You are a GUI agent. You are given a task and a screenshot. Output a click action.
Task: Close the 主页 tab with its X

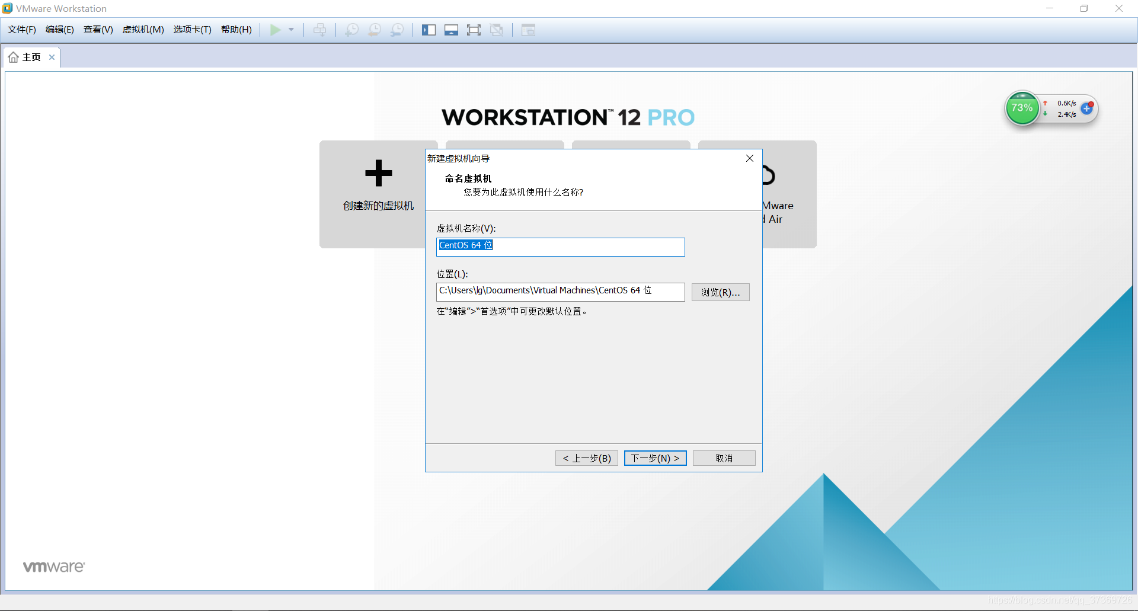click(x=52, y=57)
